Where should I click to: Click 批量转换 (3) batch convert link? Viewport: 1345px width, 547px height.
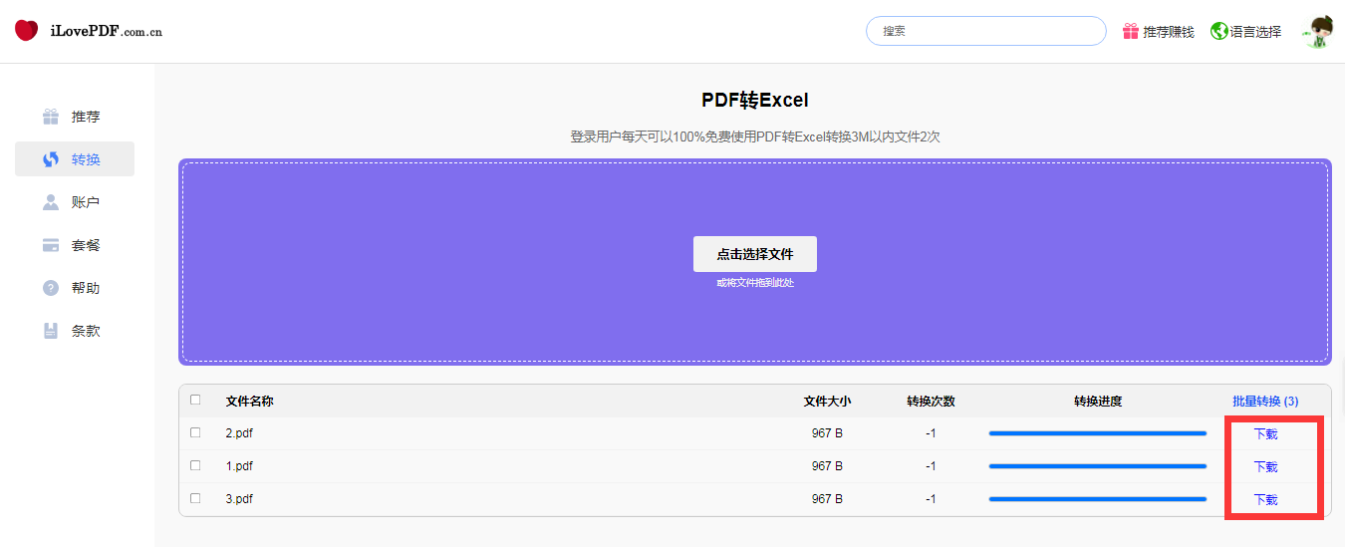[x=1264, y=402]
